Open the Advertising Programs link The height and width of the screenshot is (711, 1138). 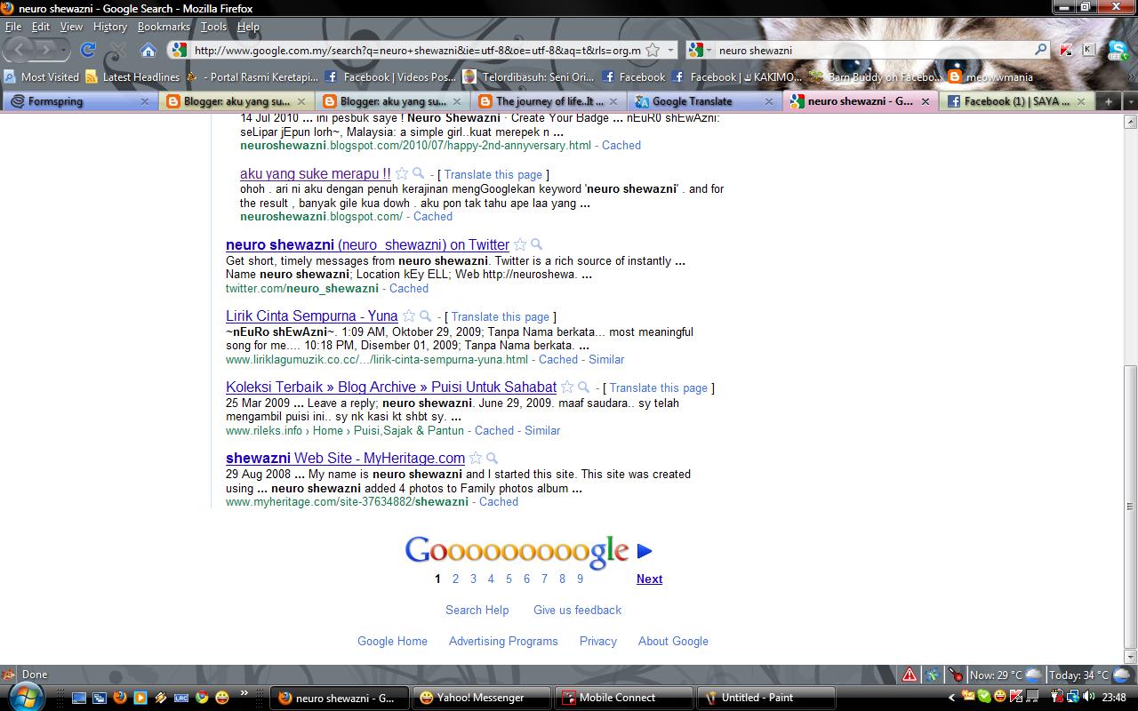[x=503, y=642]
